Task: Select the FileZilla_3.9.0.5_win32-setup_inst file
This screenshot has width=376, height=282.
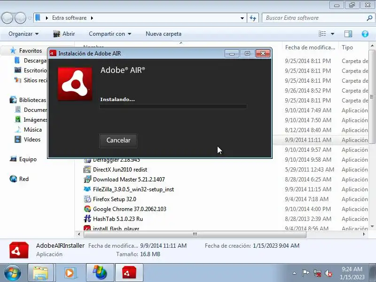Action: (x=133, y=189)
